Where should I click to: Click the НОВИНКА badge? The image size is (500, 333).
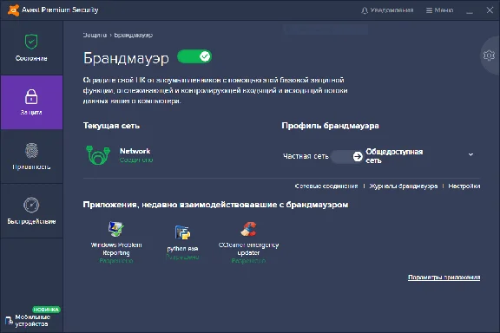point(46,310)
